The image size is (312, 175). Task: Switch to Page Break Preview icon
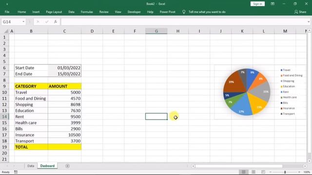(x=263, y=172)
